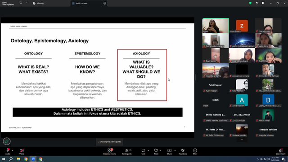Expand the React options caret
288x162 pixels.
(160, 150)
